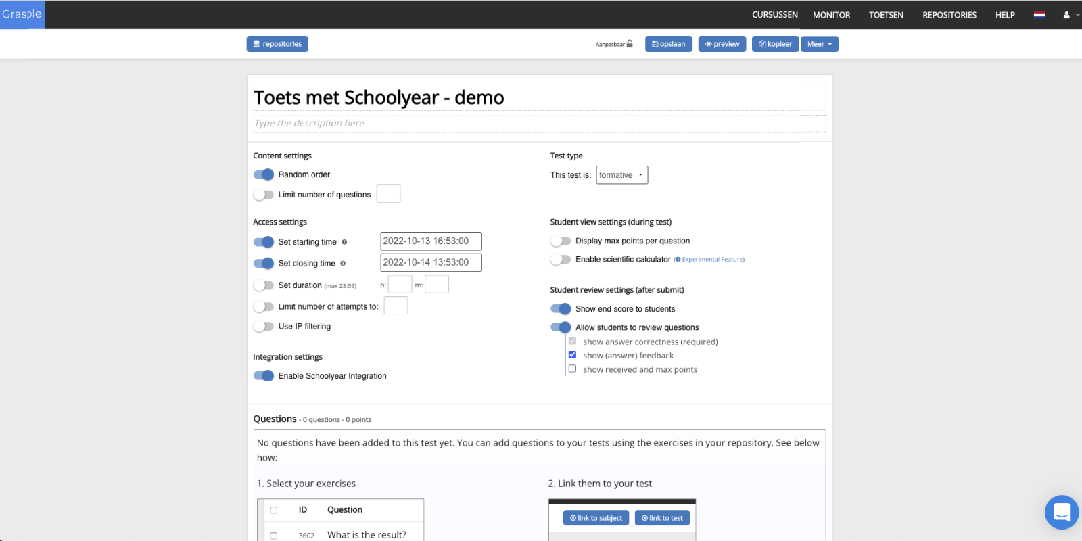Click info icon next to Set closing time
This screenshot has height=541, width=1082.
[x=343, y=264]
